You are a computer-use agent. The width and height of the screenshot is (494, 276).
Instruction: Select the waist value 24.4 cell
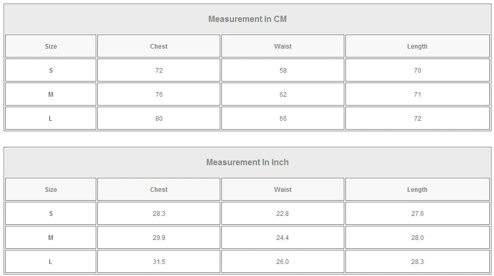283,238
